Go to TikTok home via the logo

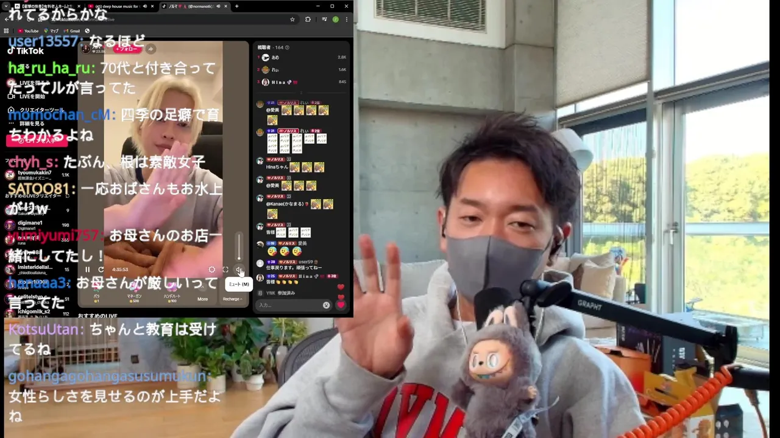[26, 51]
